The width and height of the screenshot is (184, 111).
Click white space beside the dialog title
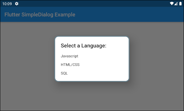[117, 46]
